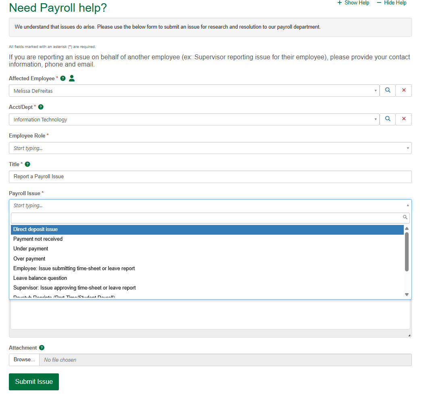Click the person icon next to Affected Employee

tap(72, 78)
